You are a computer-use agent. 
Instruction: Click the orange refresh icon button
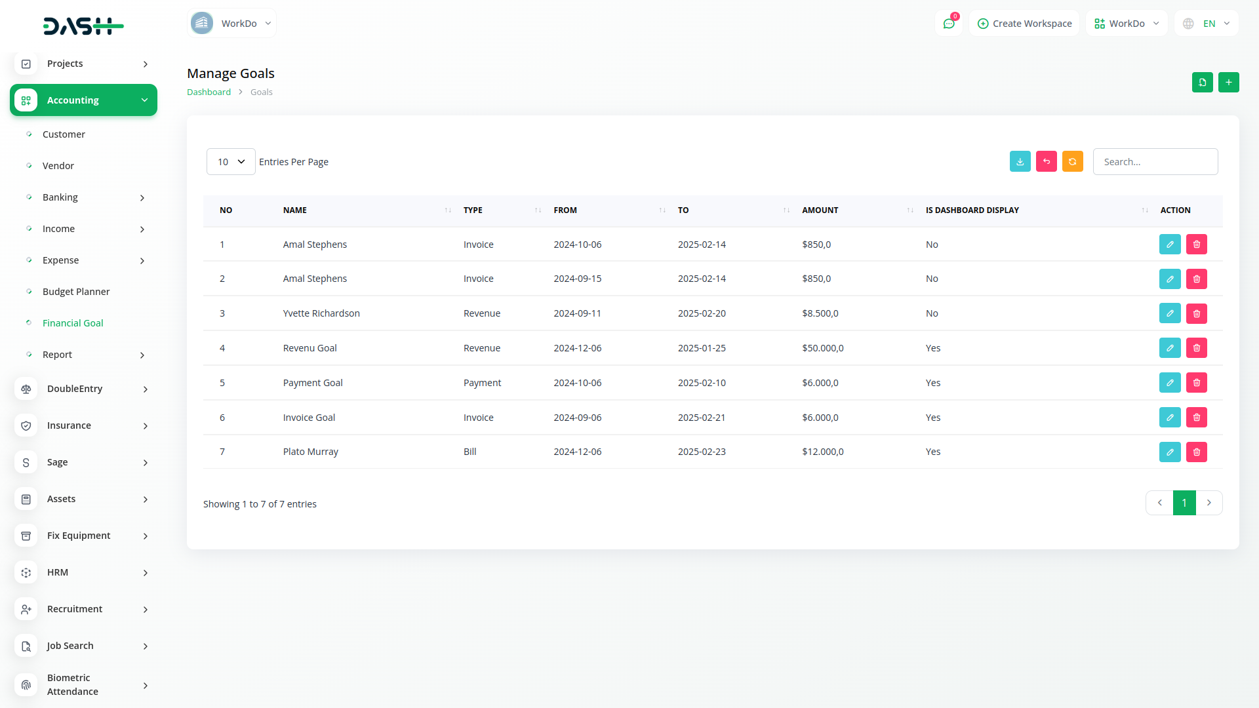click(1072, 161)
